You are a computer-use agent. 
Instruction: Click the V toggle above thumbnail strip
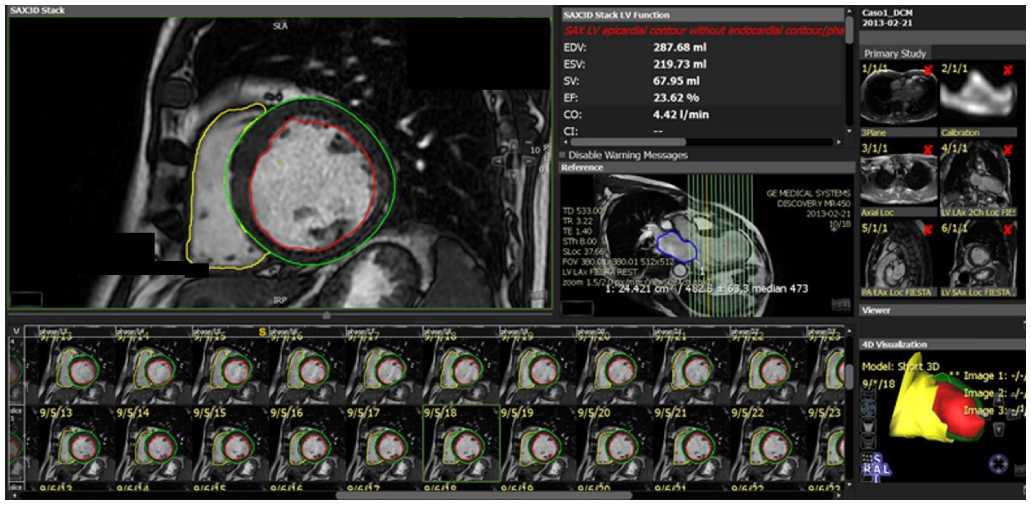pyautogui.click(x=16, y=331)
